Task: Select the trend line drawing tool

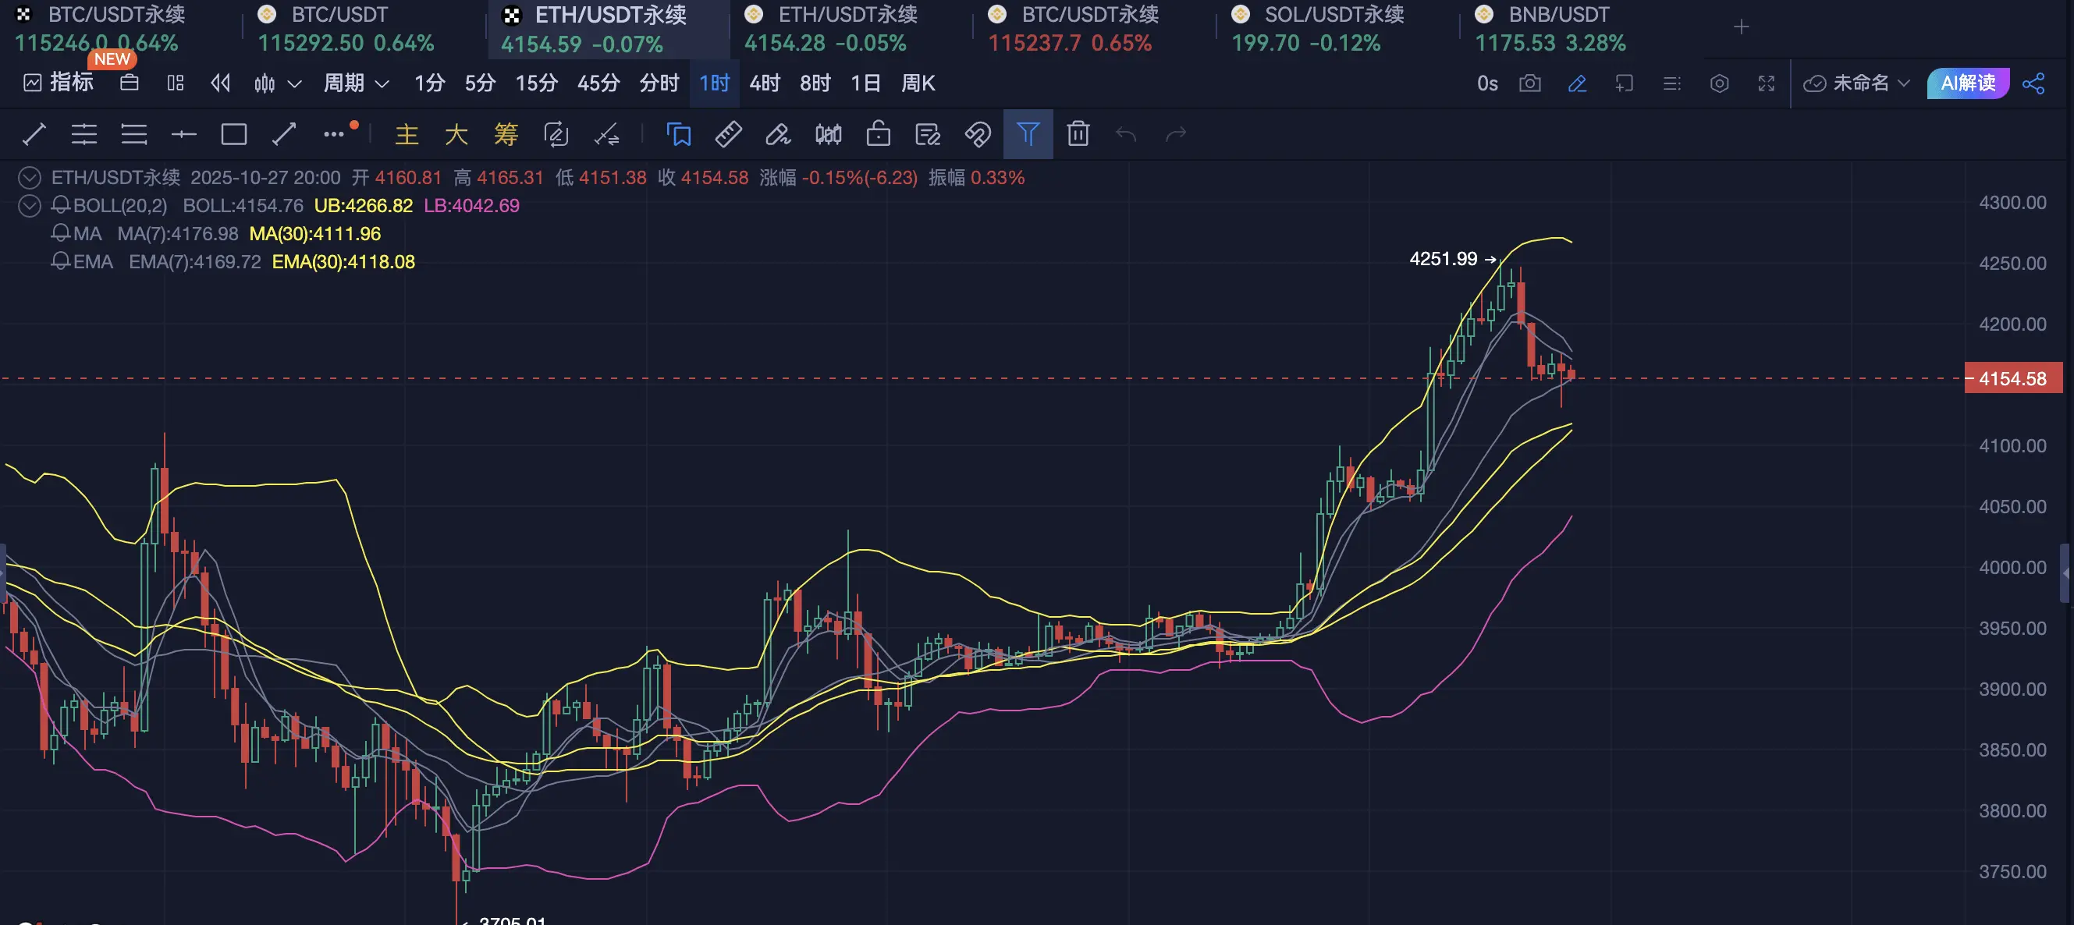Action: click(34, 133)
